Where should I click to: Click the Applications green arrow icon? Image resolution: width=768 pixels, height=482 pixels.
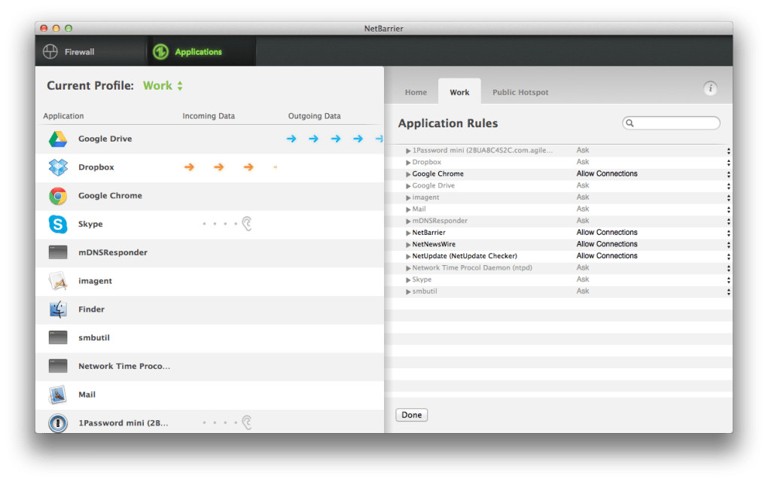point(160,51)
